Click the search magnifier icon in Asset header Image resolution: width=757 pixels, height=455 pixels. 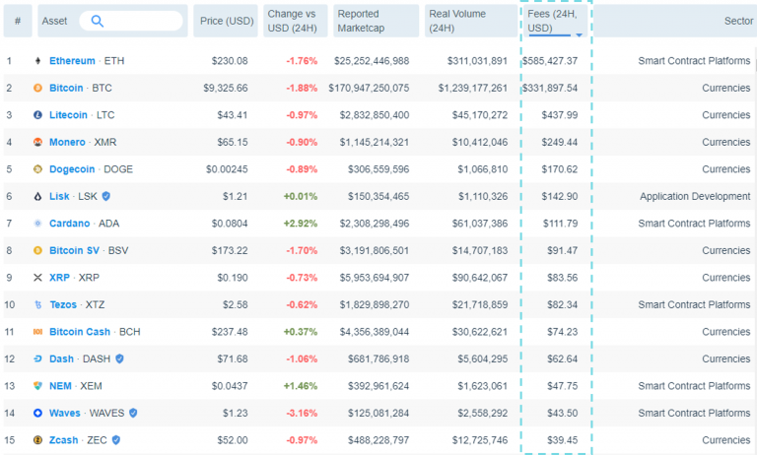(97, 22)
